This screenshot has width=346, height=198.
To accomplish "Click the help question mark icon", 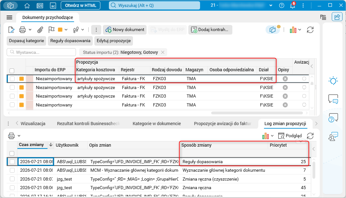I will [281, 5].
